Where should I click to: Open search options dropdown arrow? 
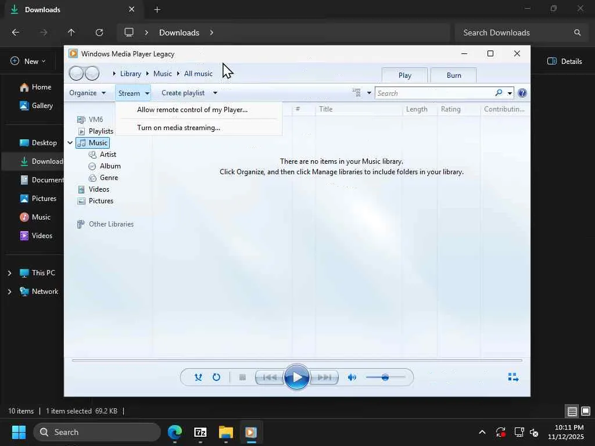point(510,93)
